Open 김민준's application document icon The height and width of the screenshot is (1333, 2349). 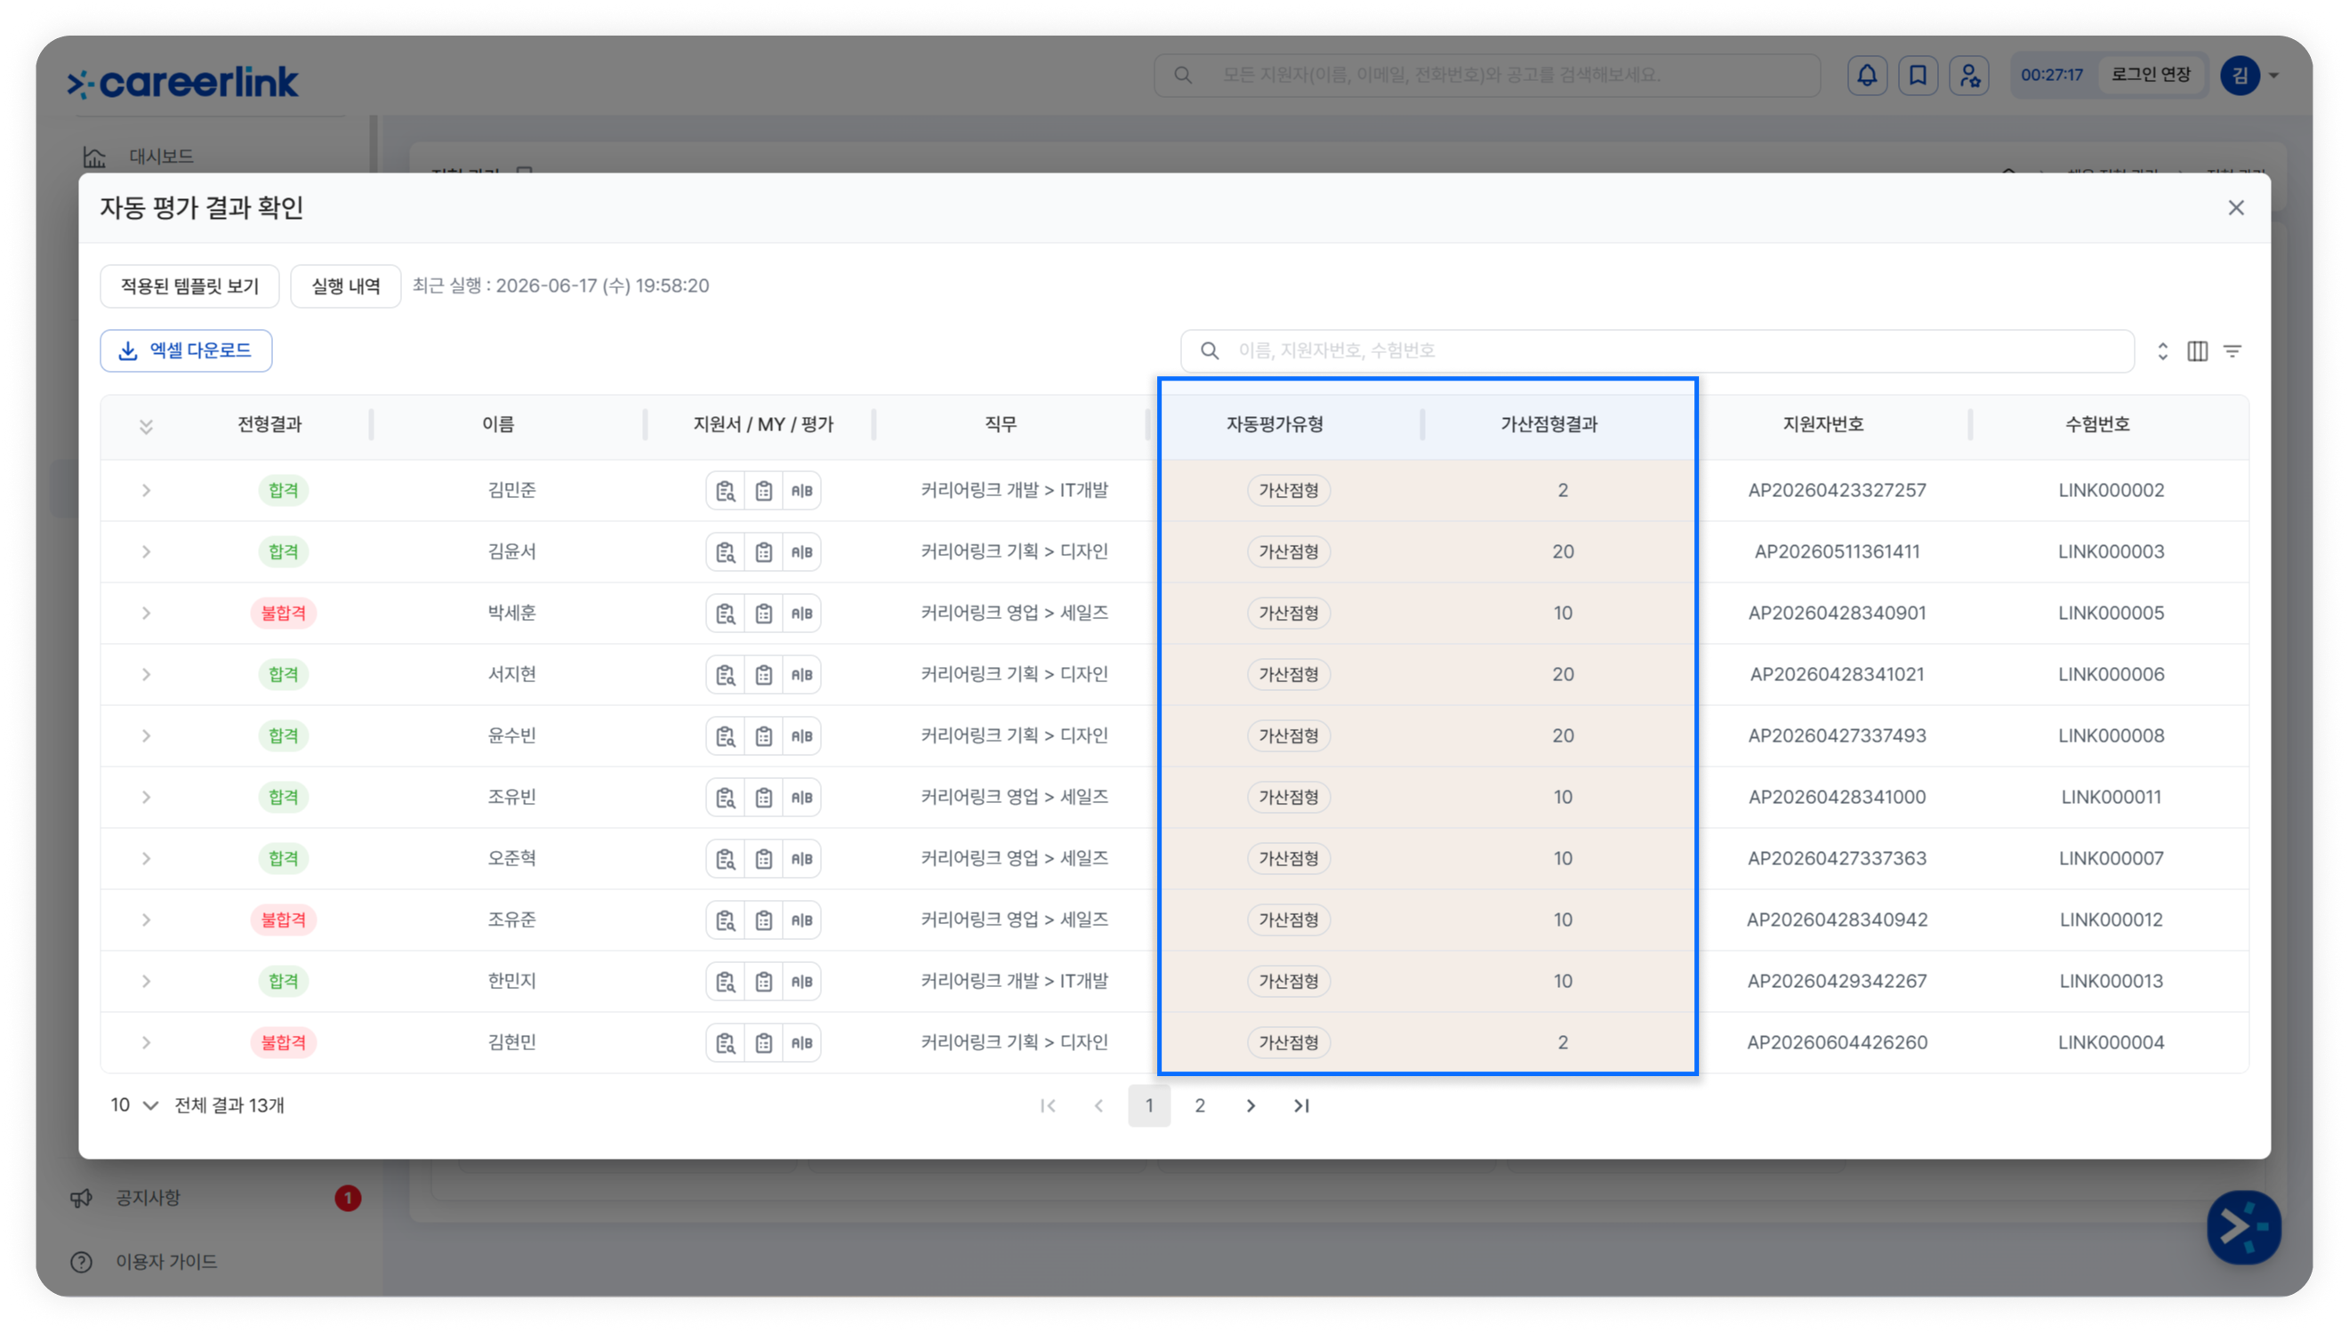[725, 491]
